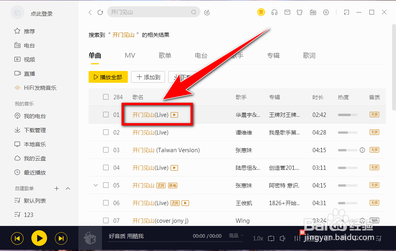Viewport: 396px width, 251px height.
Task: Click the 添加到 button
Action: pos(148,77)
